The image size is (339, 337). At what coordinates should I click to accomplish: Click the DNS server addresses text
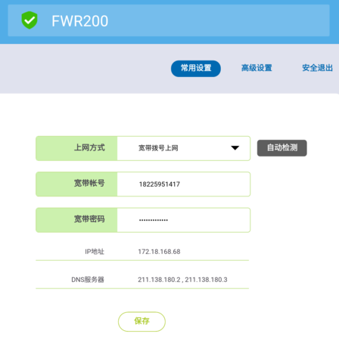click(182, 280)
